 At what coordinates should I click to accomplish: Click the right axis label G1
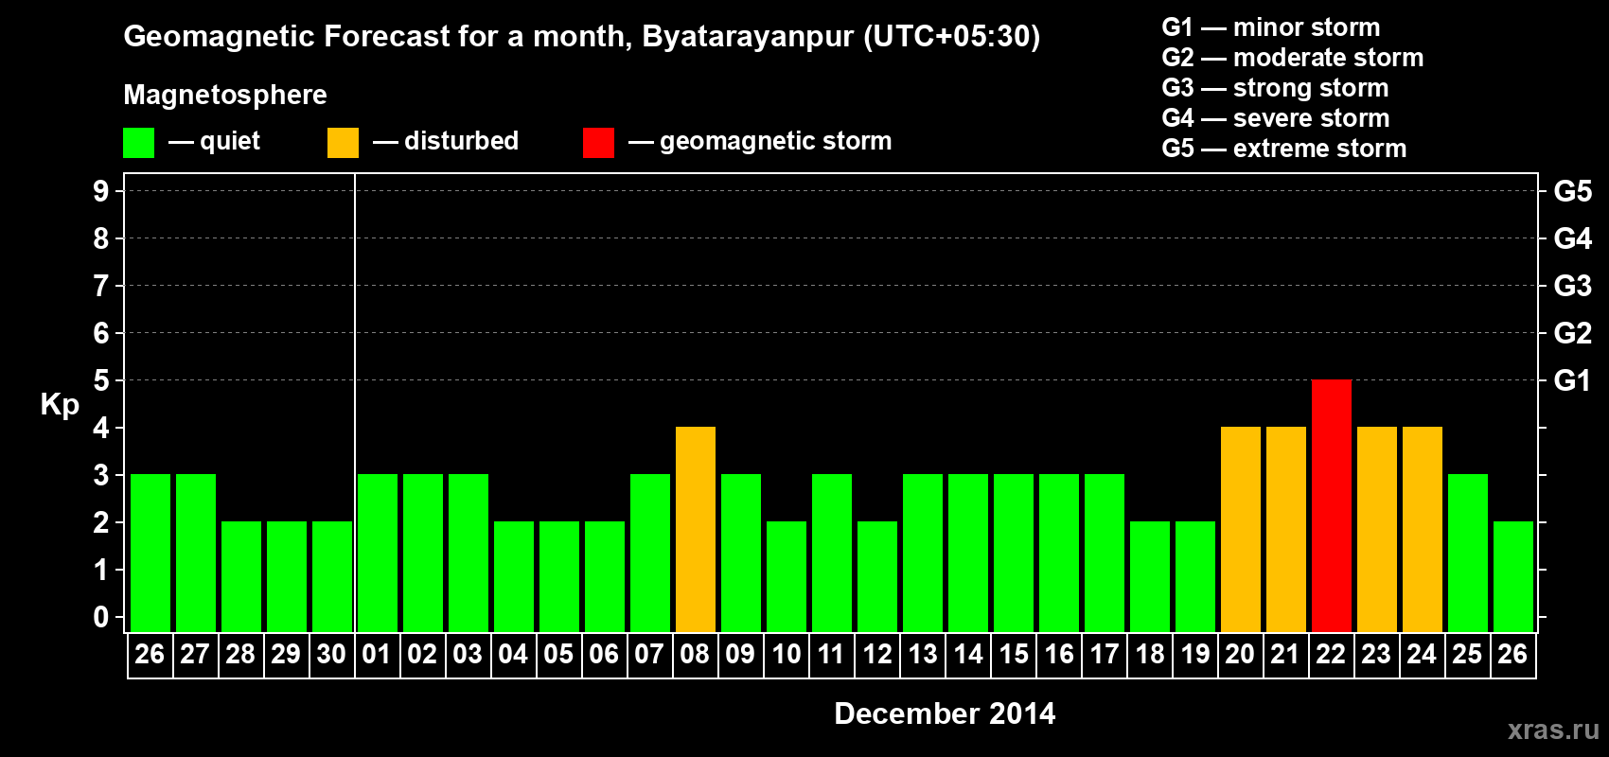click(1572, 380)
